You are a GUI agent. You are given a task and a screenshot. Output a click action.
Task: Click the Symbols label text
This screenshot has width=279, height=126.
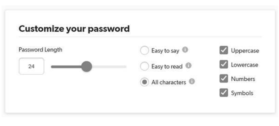coord(242,93)
